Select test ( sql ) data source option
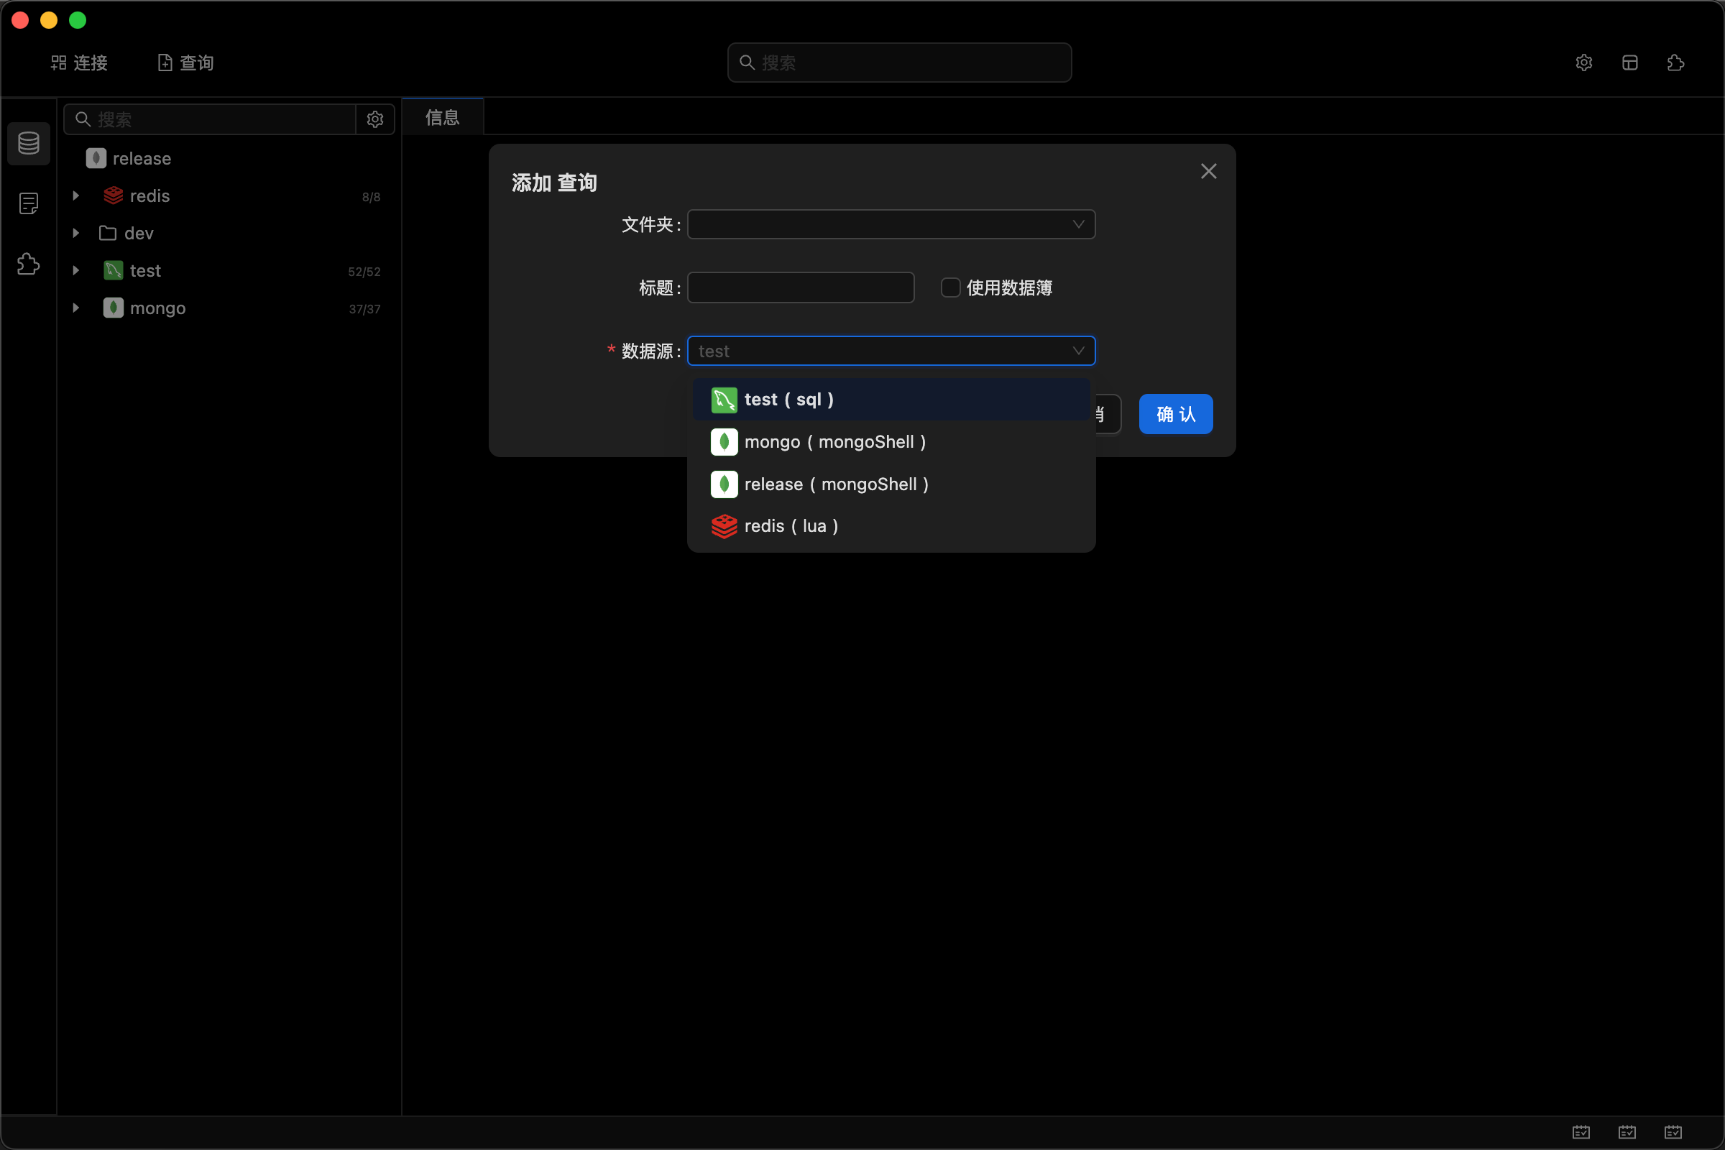Viewport: 1725px width, 1150px height. (x=788, y=400)
